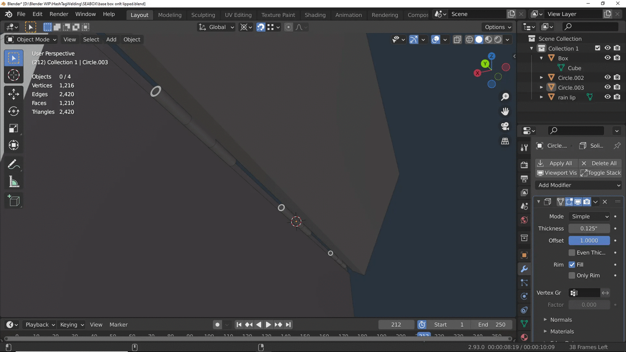Screen dimensions: 626x352
Task: Select the Annotate pencil tool
Action: click(x=14, y=164)
